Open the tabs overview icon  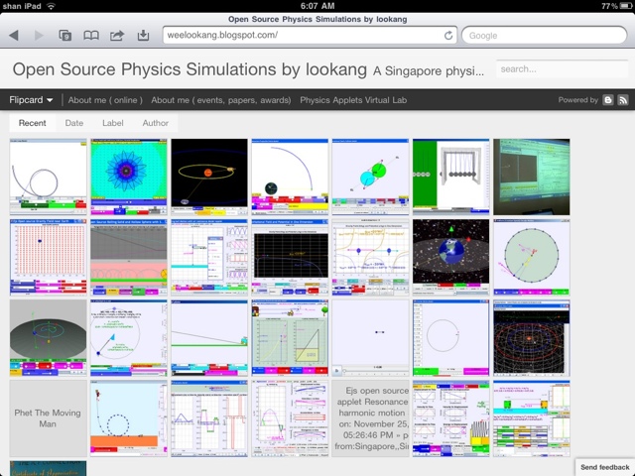65,36
